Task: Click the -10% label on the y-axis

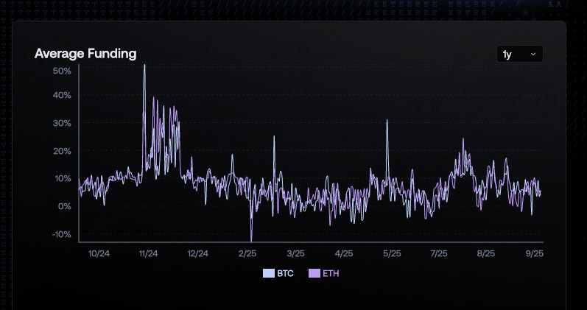Action: click(x=60, y=235)
